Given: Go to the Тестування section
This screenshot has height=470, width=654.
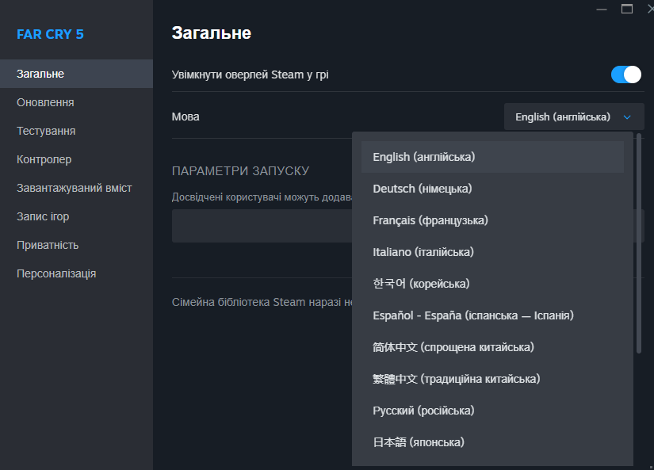Looking at the screenshot, I should (x=76, y=131).
